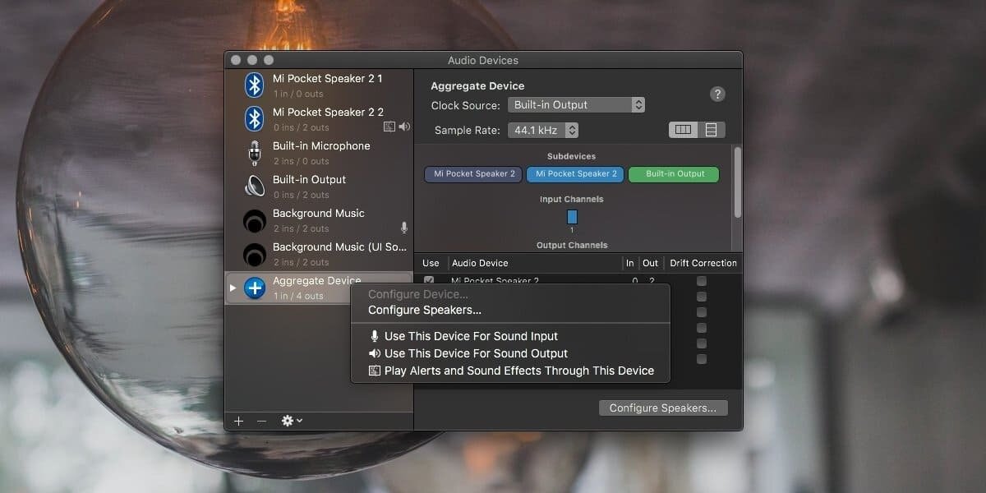Click the blue Input Channels level indicator
Viewport: 986px width, 493px height.
(x=572, y=217)
